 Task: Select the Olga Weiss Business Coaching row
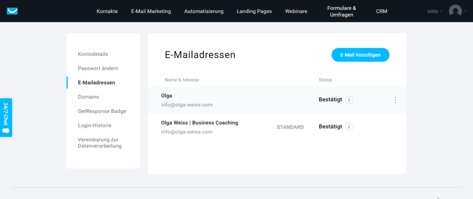click(222, 127)
